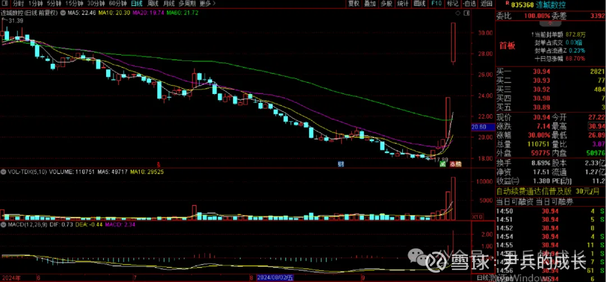606x282 pixels.
Task: Open the 统计 statistics tool
Action: click(x=403, y=4)
